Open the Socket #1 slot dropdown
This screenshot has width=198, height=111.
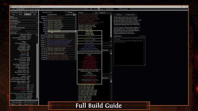tap(62, 48)
